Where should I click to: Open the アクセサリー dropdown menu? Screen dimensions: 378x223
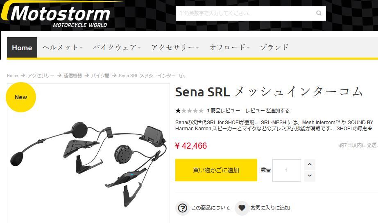[x=175, y=47]
